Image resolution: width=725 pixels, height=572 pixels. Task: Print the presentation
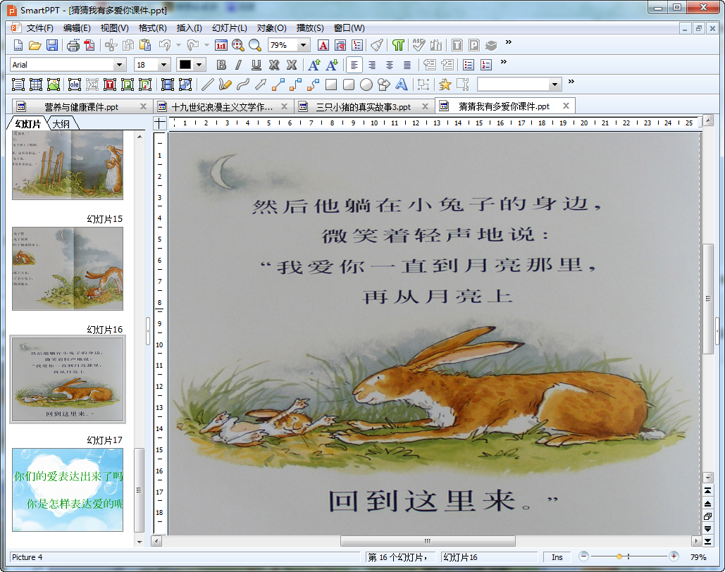point(73,45)
